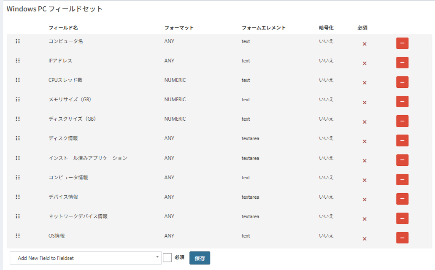Click the 暗号化 column header

[x=326, y=28]
